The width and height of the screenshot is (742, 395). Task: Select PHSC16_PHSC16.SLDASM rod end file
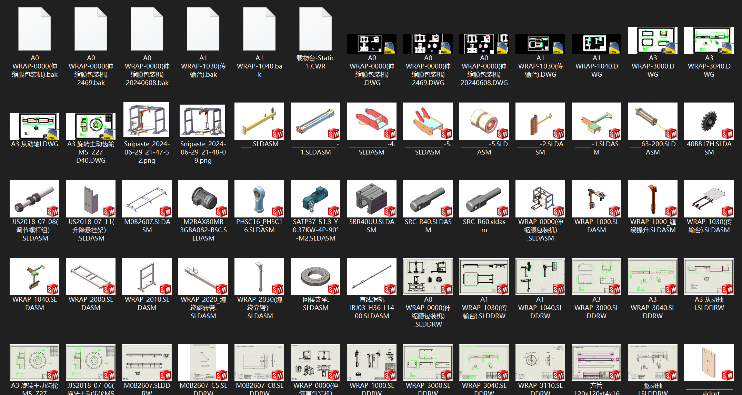[x=259, y=199]
